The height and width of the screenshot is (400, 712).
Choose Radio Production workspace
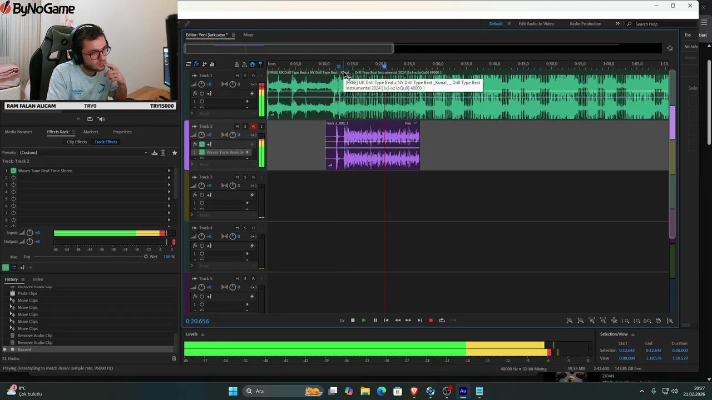tap(585, 24)
